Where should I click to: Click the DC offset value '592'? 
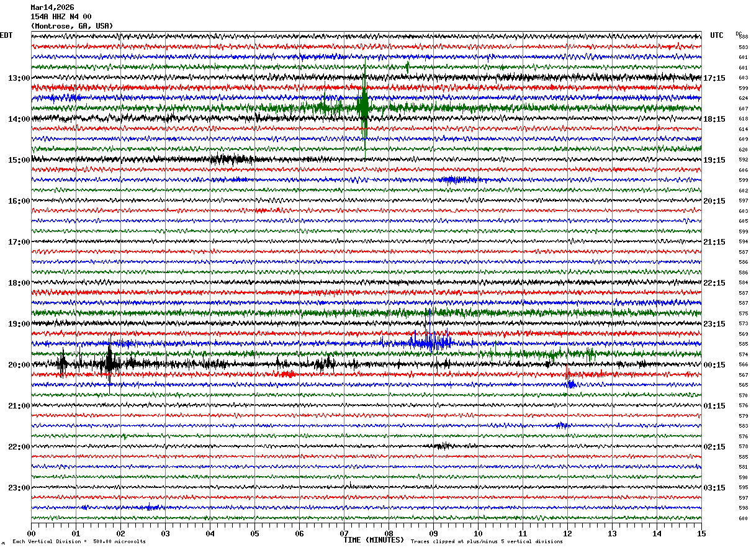743,160
